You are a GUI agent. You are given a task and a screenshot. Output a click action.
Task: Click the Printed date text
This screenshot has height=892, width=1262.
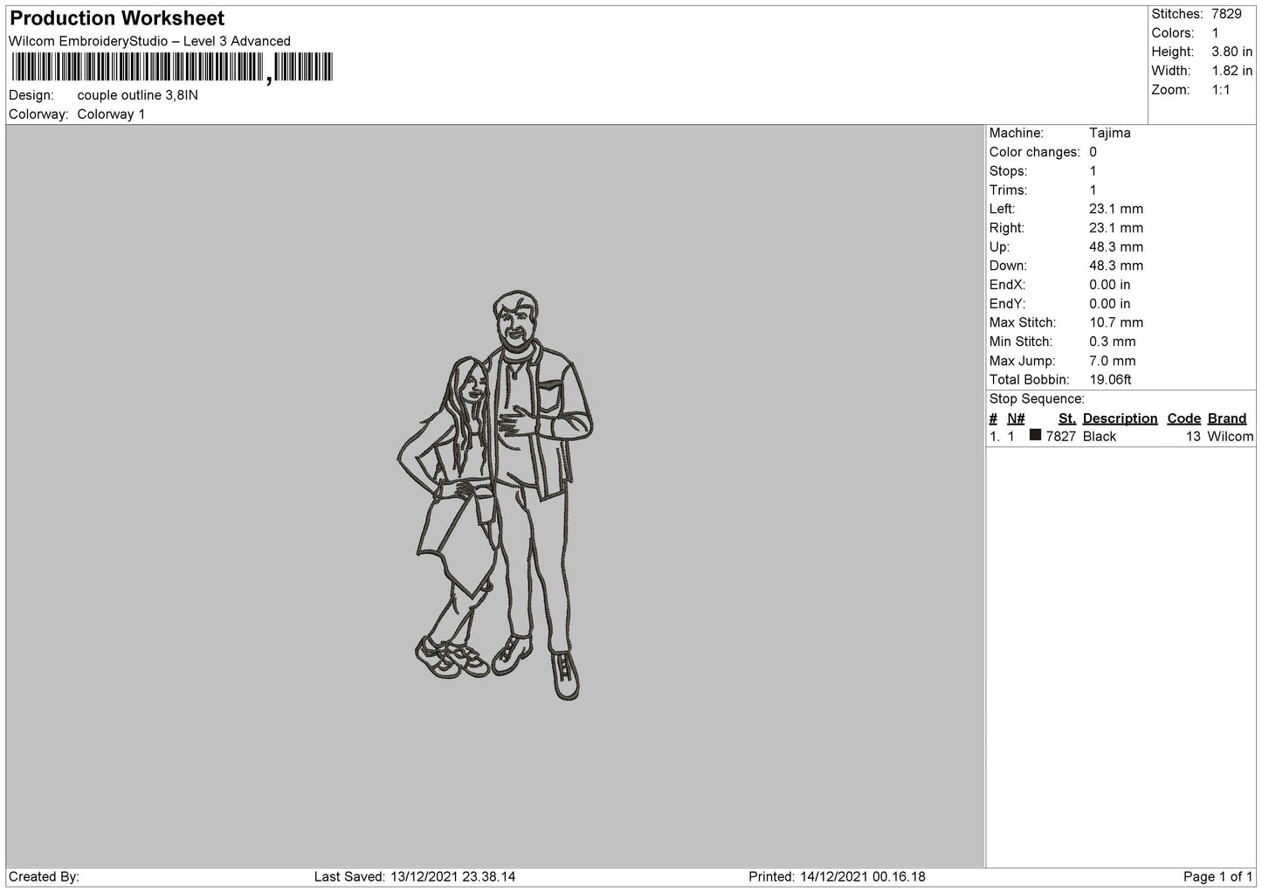pyautogui.click(x=837, y=876)
